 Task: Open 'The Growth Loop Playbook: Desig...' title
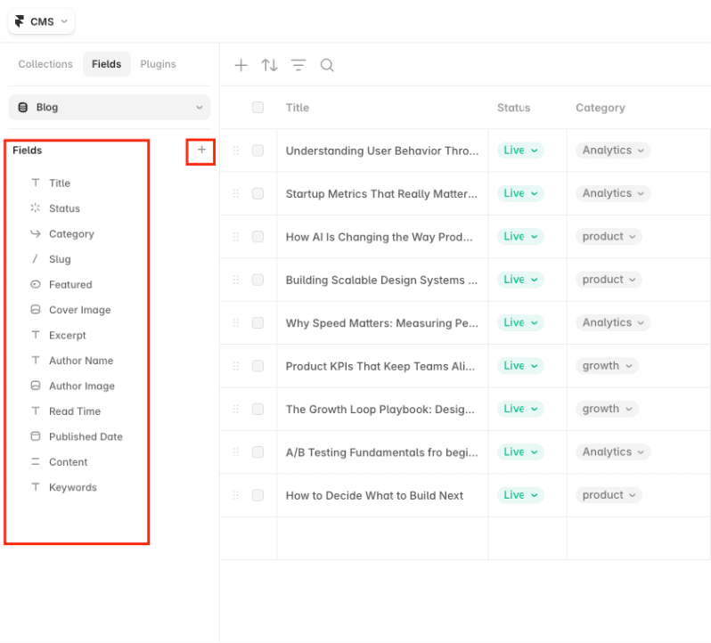click(x=380, y=409)
